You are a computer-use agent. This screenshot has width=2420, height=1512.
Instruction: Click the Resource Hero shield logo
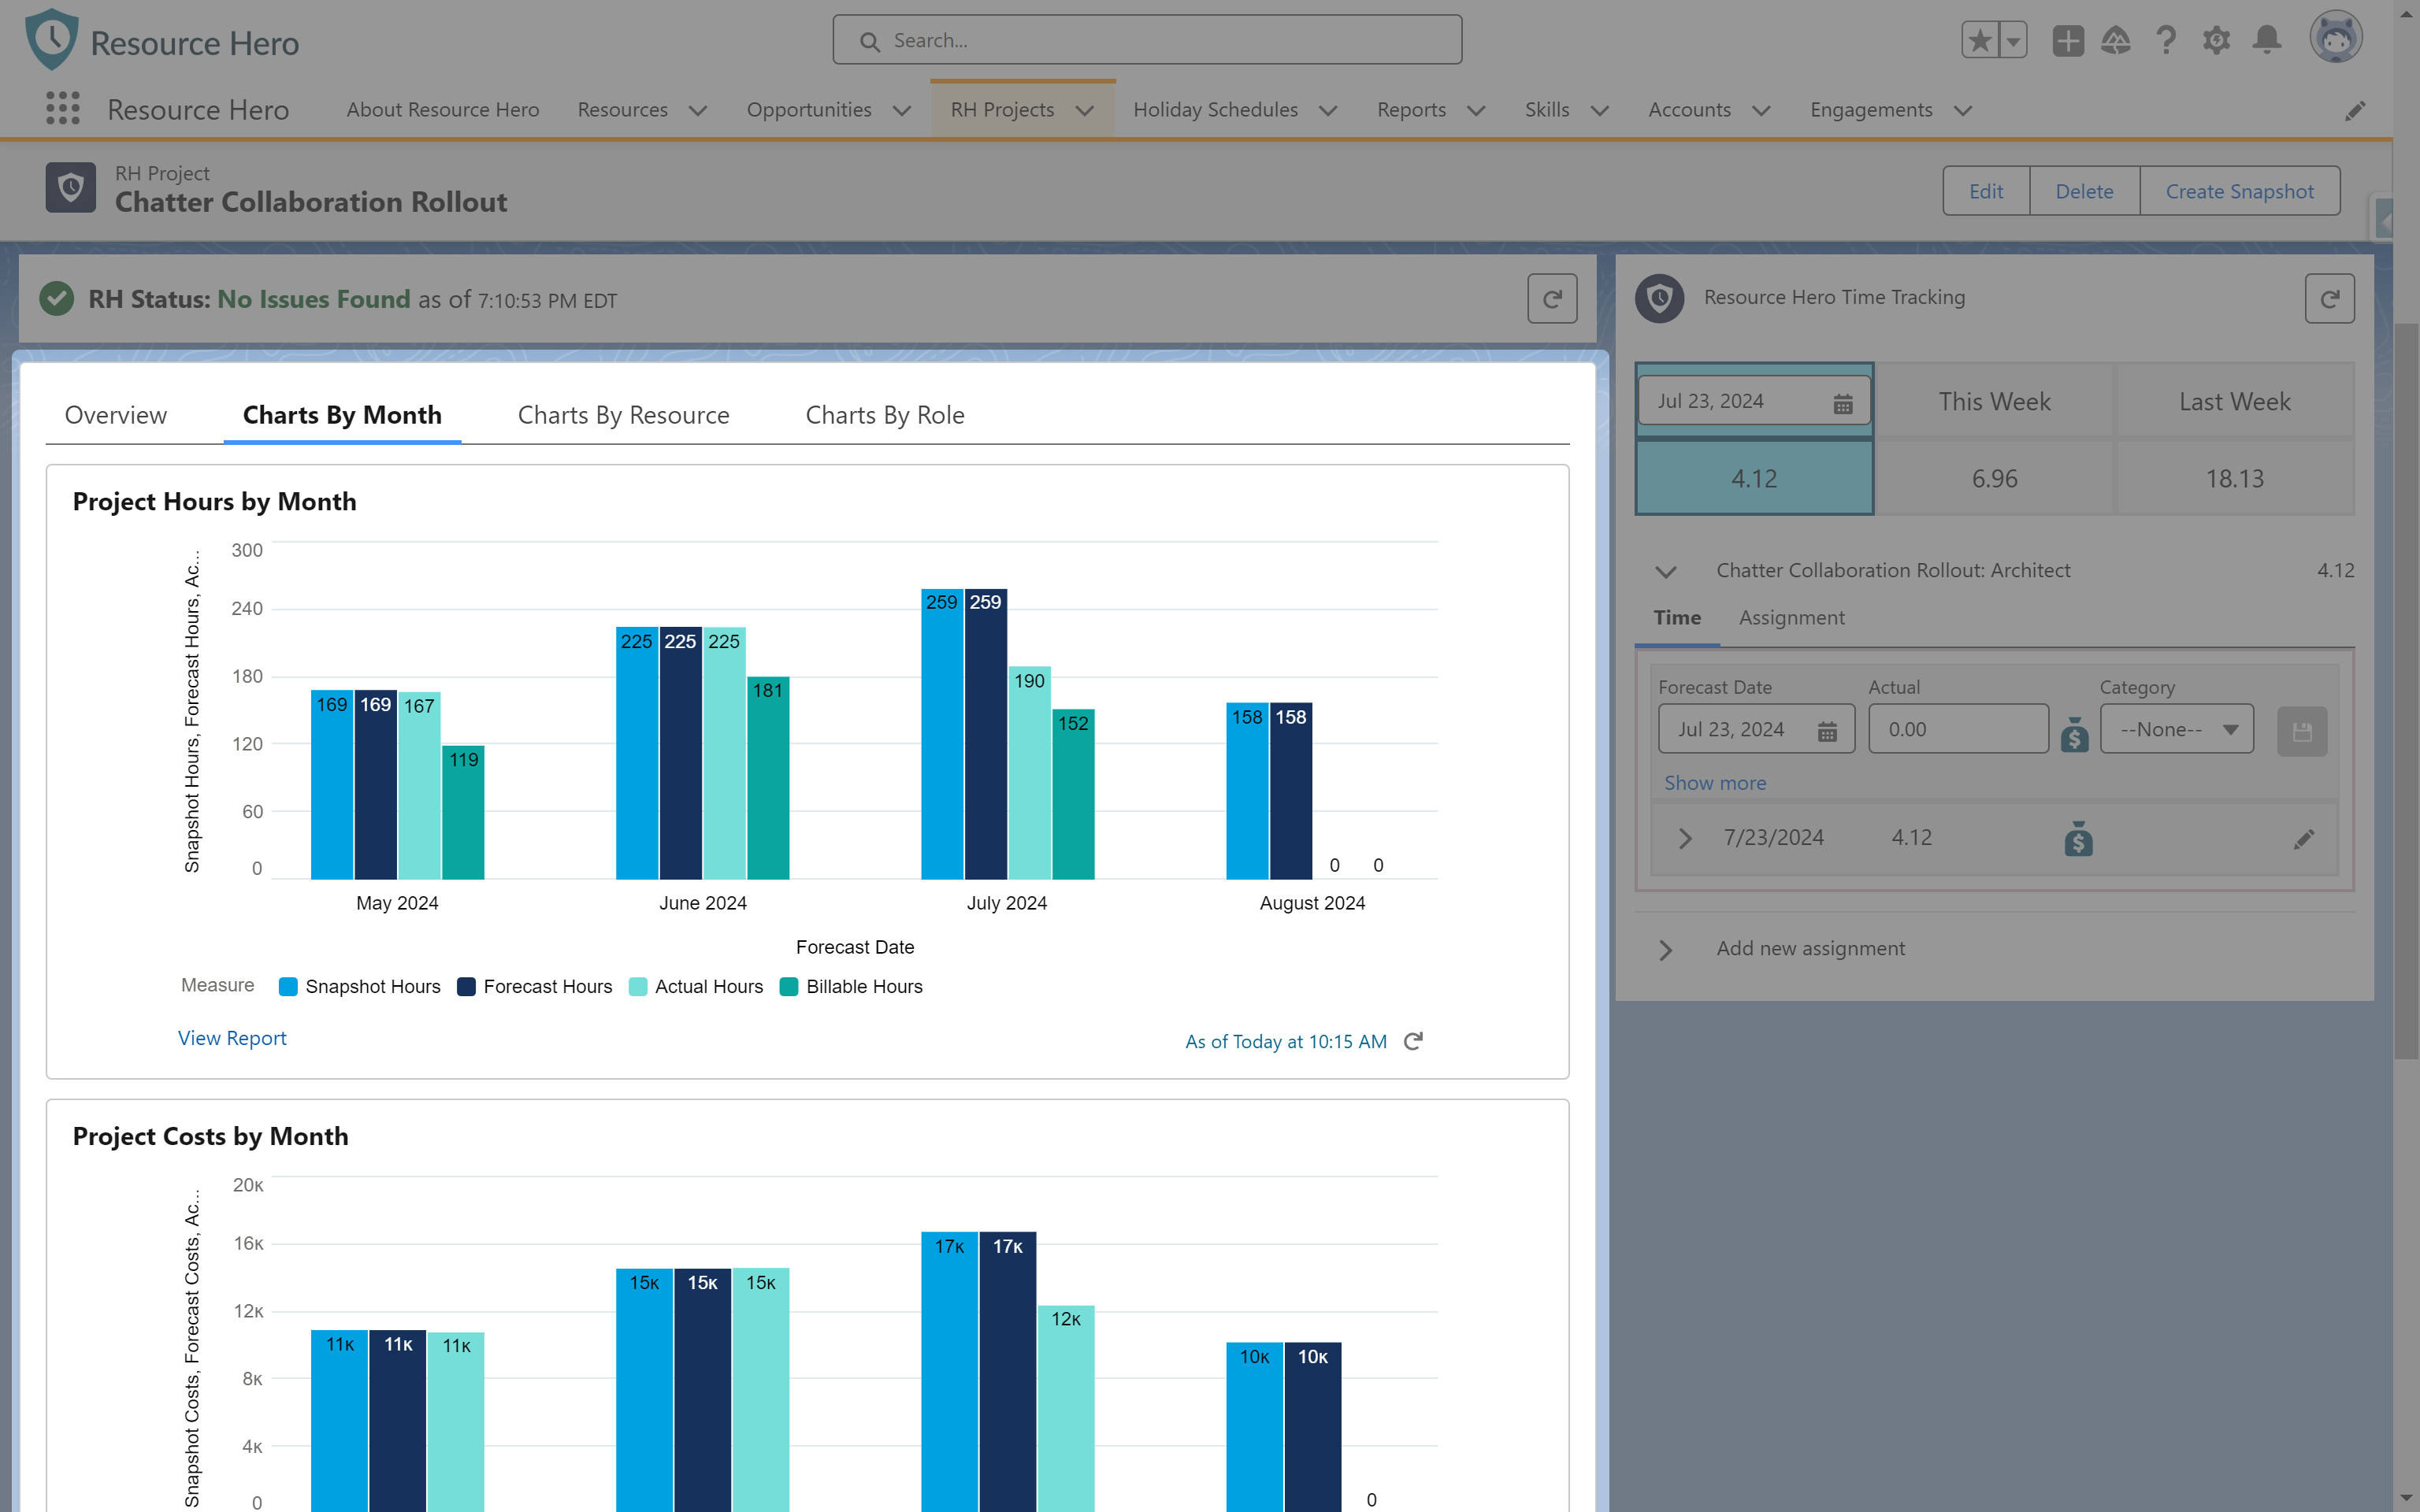52,40
